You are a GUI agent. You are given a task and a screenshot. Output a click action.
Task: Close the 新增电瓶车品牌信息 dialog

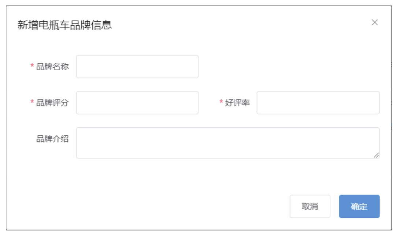[374, 22]
